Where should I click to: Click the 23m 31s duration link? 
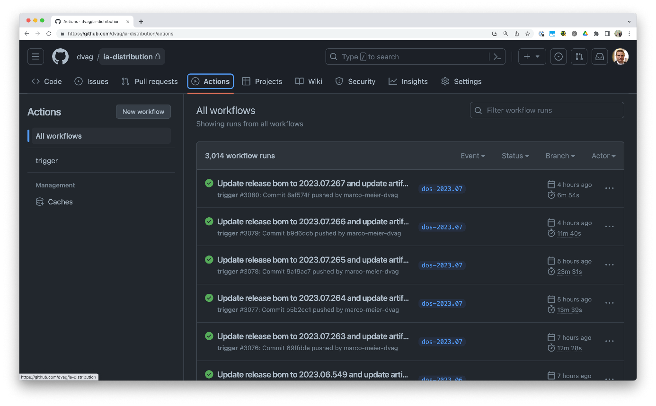pos(569,272)
